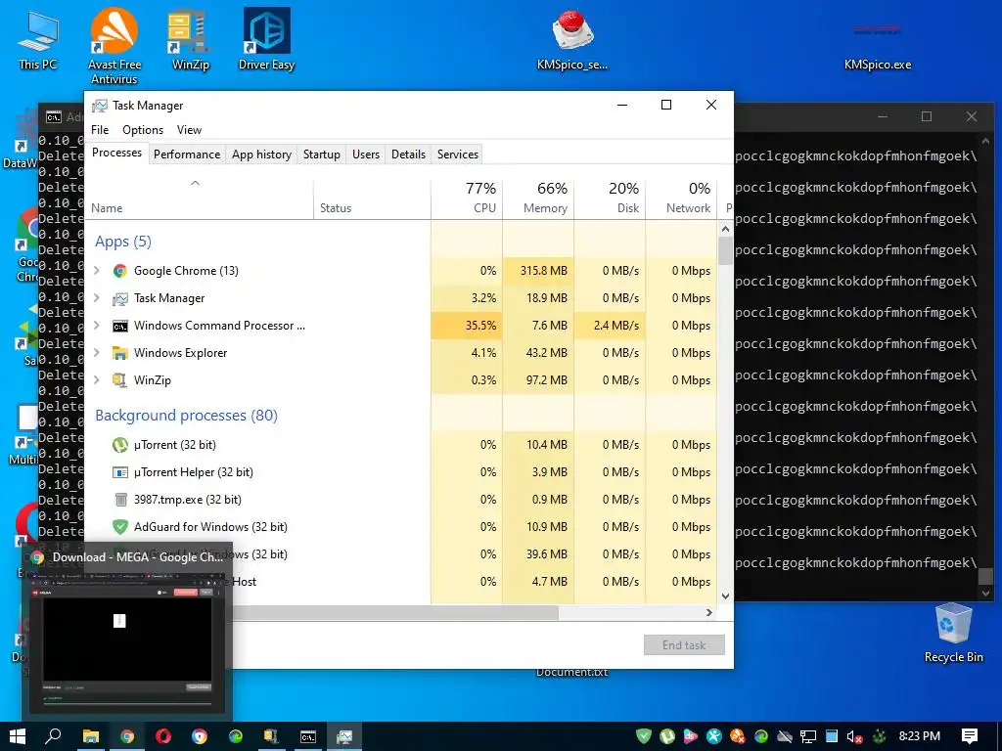Click the AdGuard for Windows shield icon
The image size is (1002, 751).
click(x=119, y=527)
